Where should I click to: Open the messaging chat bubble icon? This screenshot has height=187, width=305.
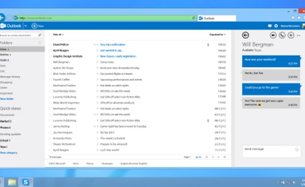270,26
